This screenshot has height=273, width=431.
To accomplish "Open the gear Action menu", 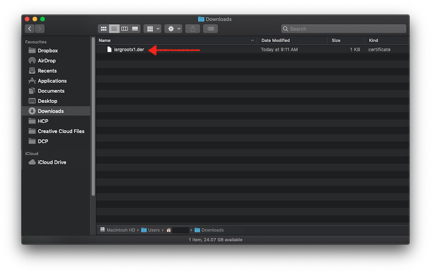I will pos(173,29).
